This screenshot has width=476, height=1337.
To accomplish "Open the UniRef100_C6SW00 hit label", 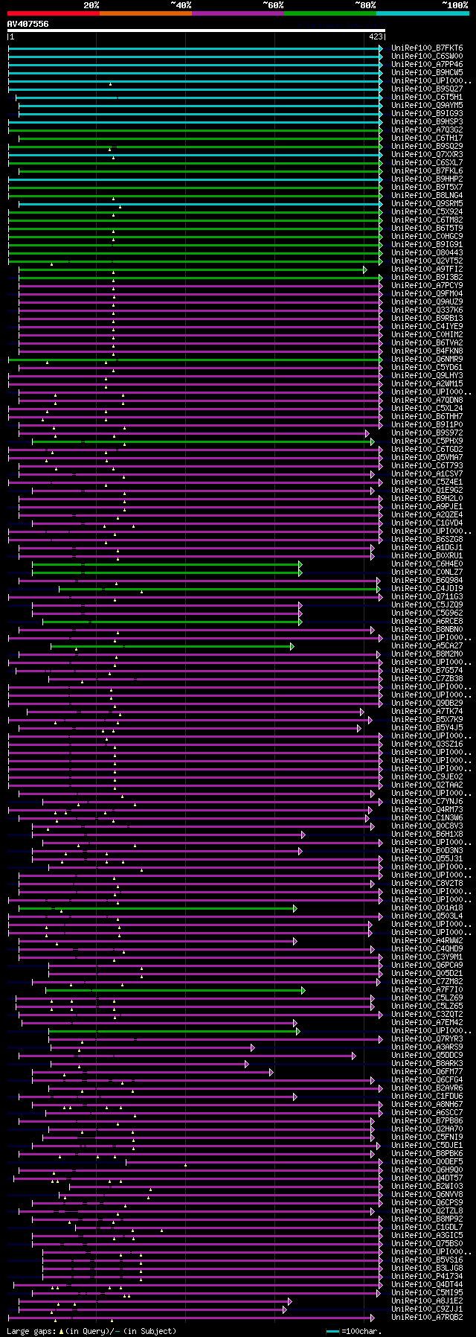I will [x=427, y=56].
